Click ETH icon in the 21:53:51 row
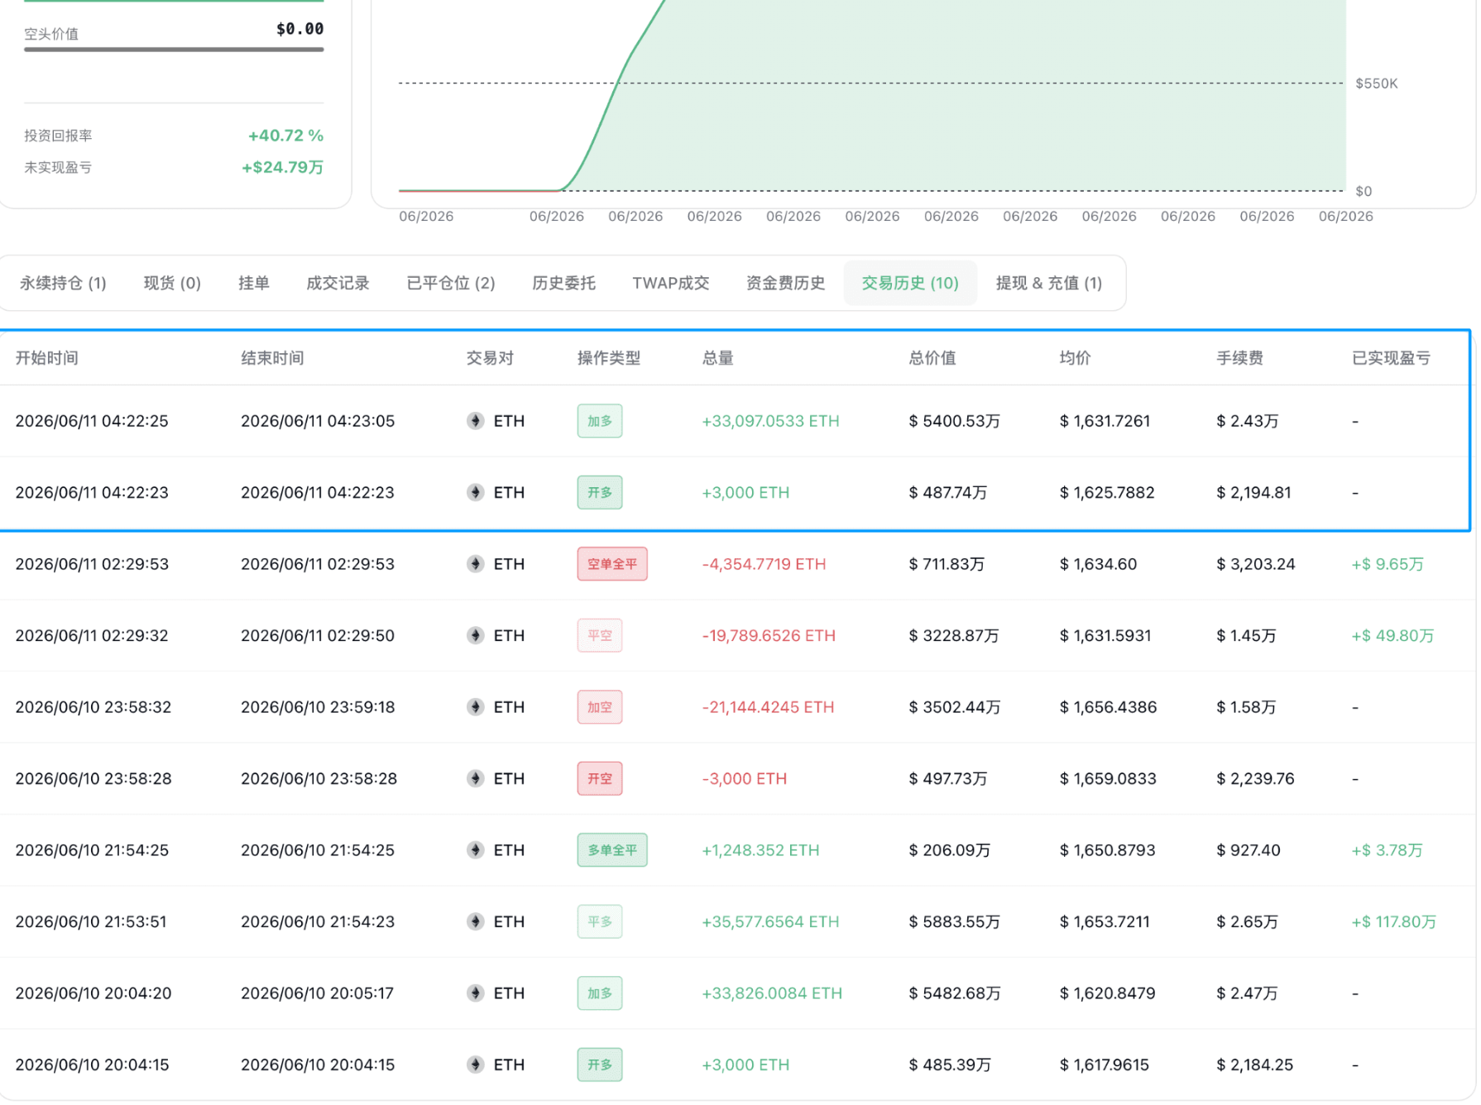Screen dimensions: 1481x1105 click(x=475, y=921)
